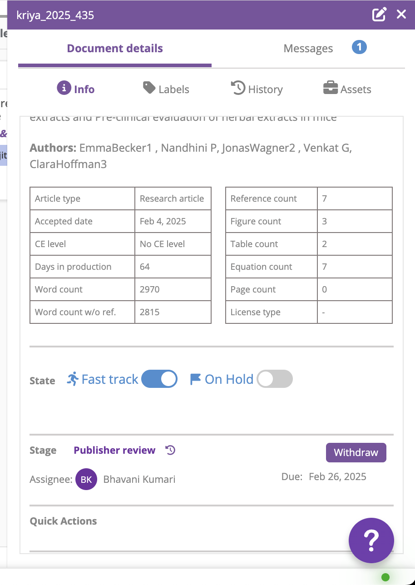Click the On Hold flag icon
The height and width of the screenshot is (585, 415).
(195, 379)
